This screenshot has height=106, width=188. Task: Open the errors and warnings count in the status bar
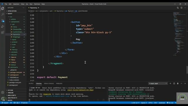pos(16,103)
